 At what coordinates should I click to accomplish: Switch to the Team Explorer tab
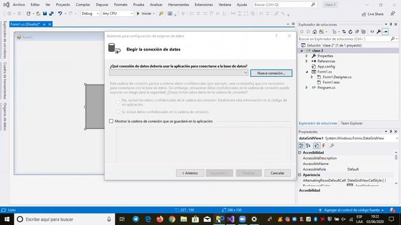[352, 124]
